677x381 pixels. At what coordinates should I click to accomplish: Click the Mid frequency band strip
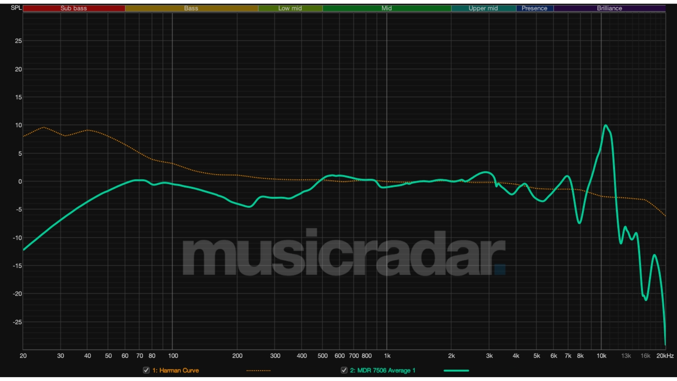click(x=386, y=8)
